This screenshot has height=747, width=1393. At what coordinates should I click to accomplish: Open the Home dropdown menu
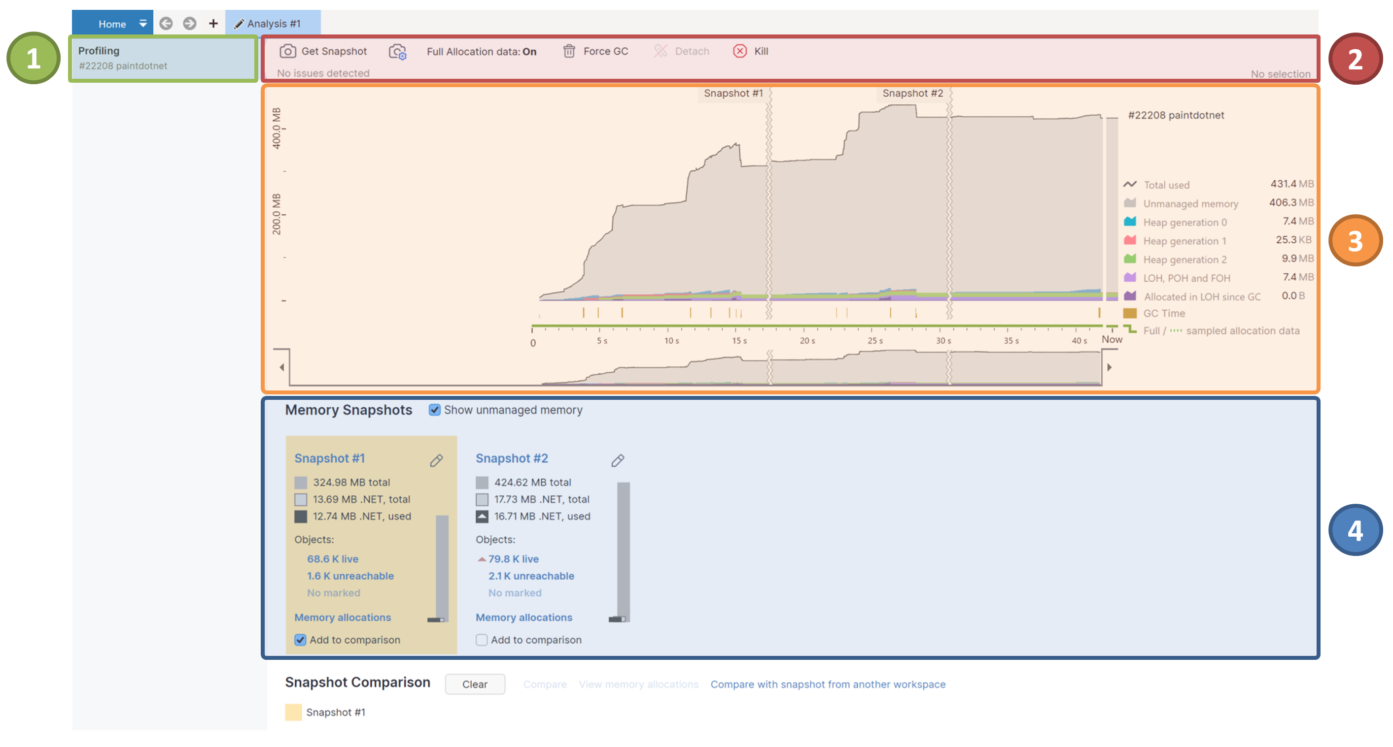[143, 23]
